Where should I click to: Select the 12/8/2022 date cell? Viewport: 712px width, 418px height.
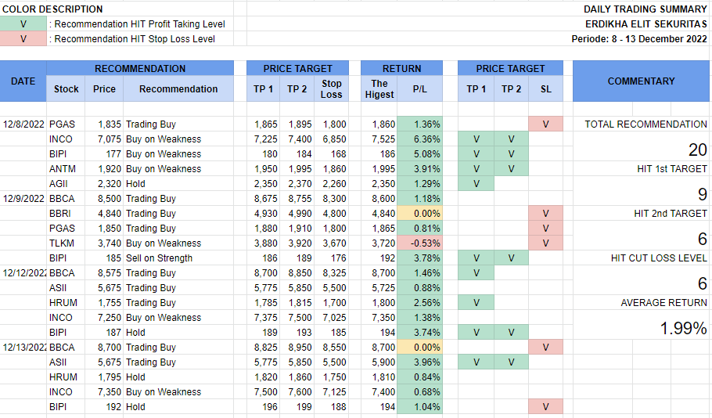tap(23, 124)
